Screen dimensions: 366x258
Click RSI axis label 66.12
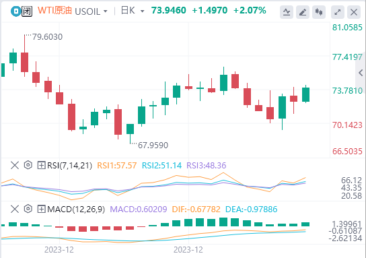point(351,180)
